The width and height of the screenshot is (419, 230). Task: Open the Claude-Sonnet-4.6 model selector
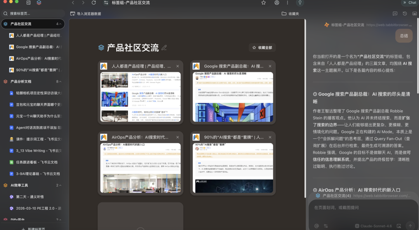click(373, 226)
